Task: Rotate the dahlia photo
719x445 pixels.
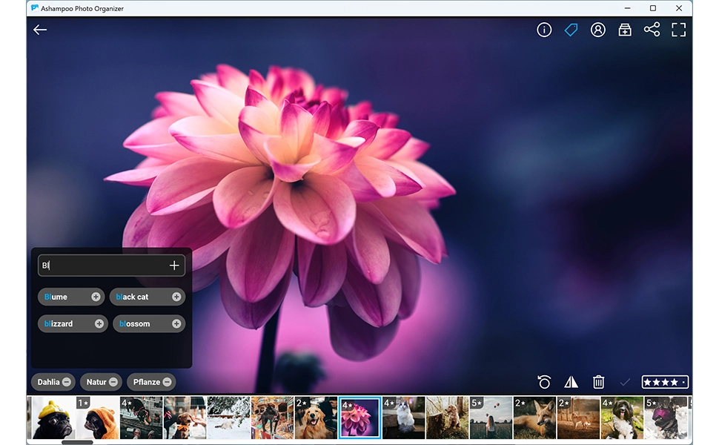Action: 545,381
